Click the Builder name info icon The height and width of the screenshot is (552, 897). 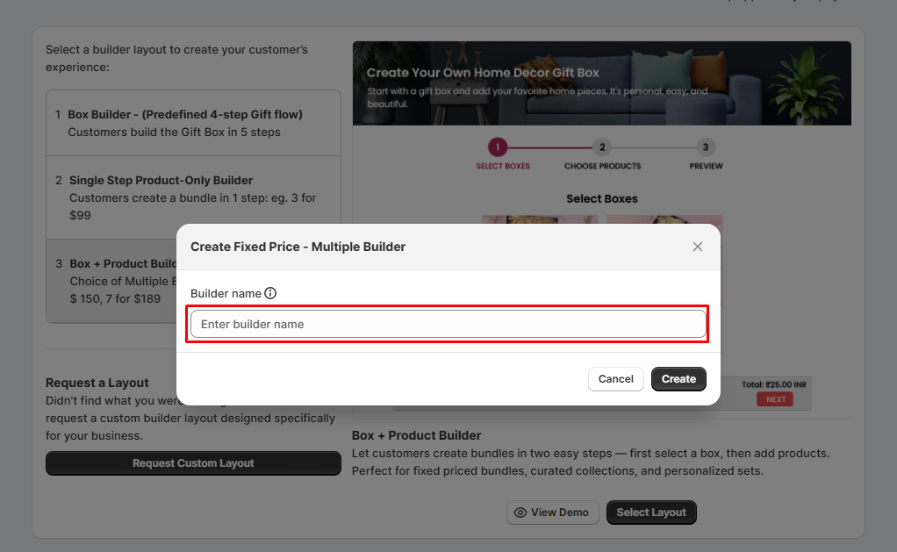(x=270, y=293)
